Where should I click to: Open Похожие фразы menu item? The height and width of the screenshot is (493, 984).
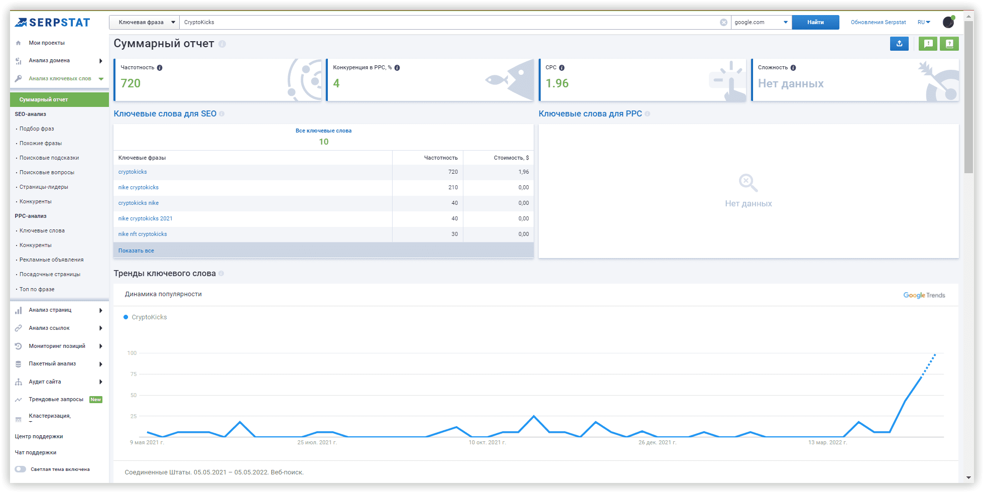pos(41,144)
